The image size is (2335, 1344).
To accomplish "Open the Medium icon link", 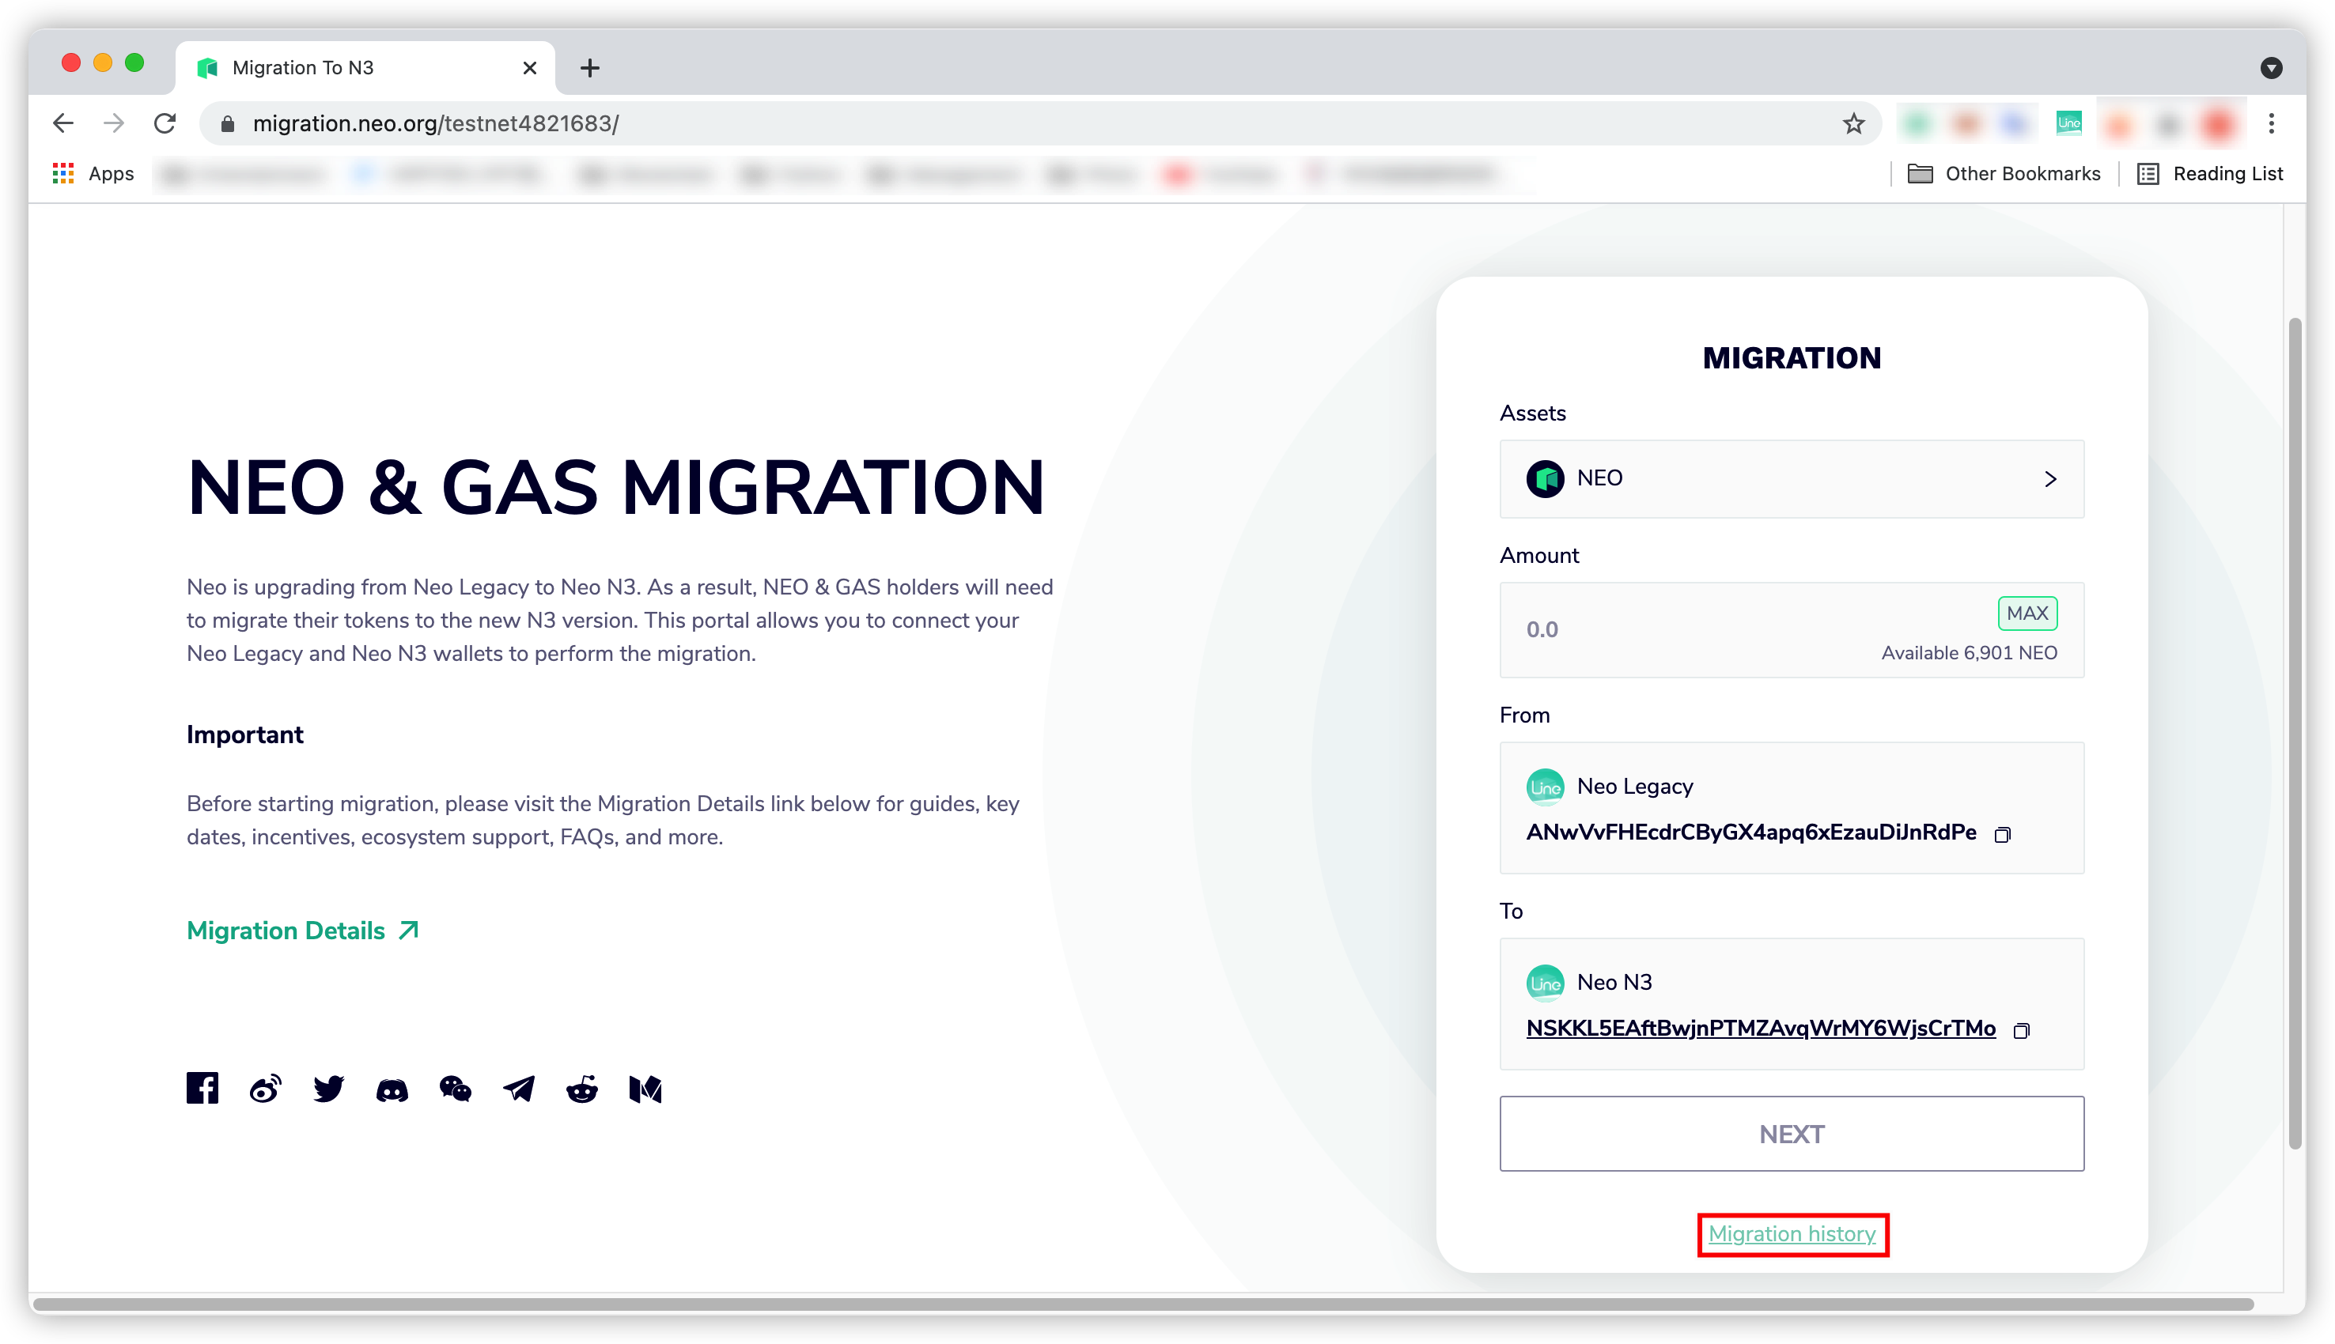I will (x=645, y=1089).
